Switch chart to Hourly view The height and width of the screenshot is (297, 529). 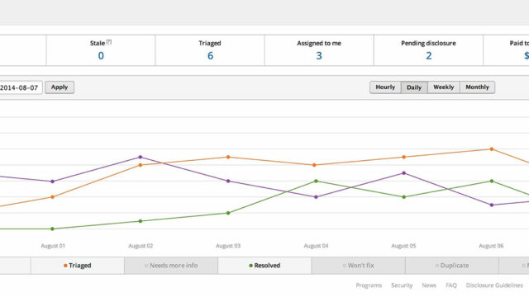pos(385,87)
